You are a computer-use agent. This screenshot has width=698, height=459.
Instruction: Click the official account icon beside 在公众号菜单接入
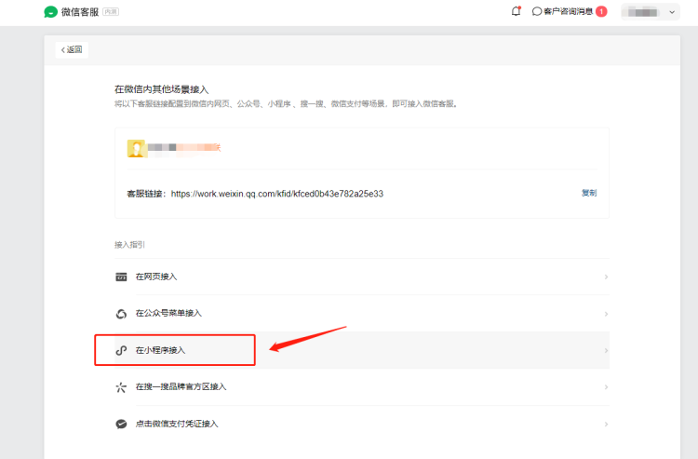tap(121, 314)
